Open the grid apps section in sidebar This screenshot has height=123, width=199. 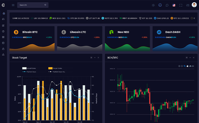[3, 37]
